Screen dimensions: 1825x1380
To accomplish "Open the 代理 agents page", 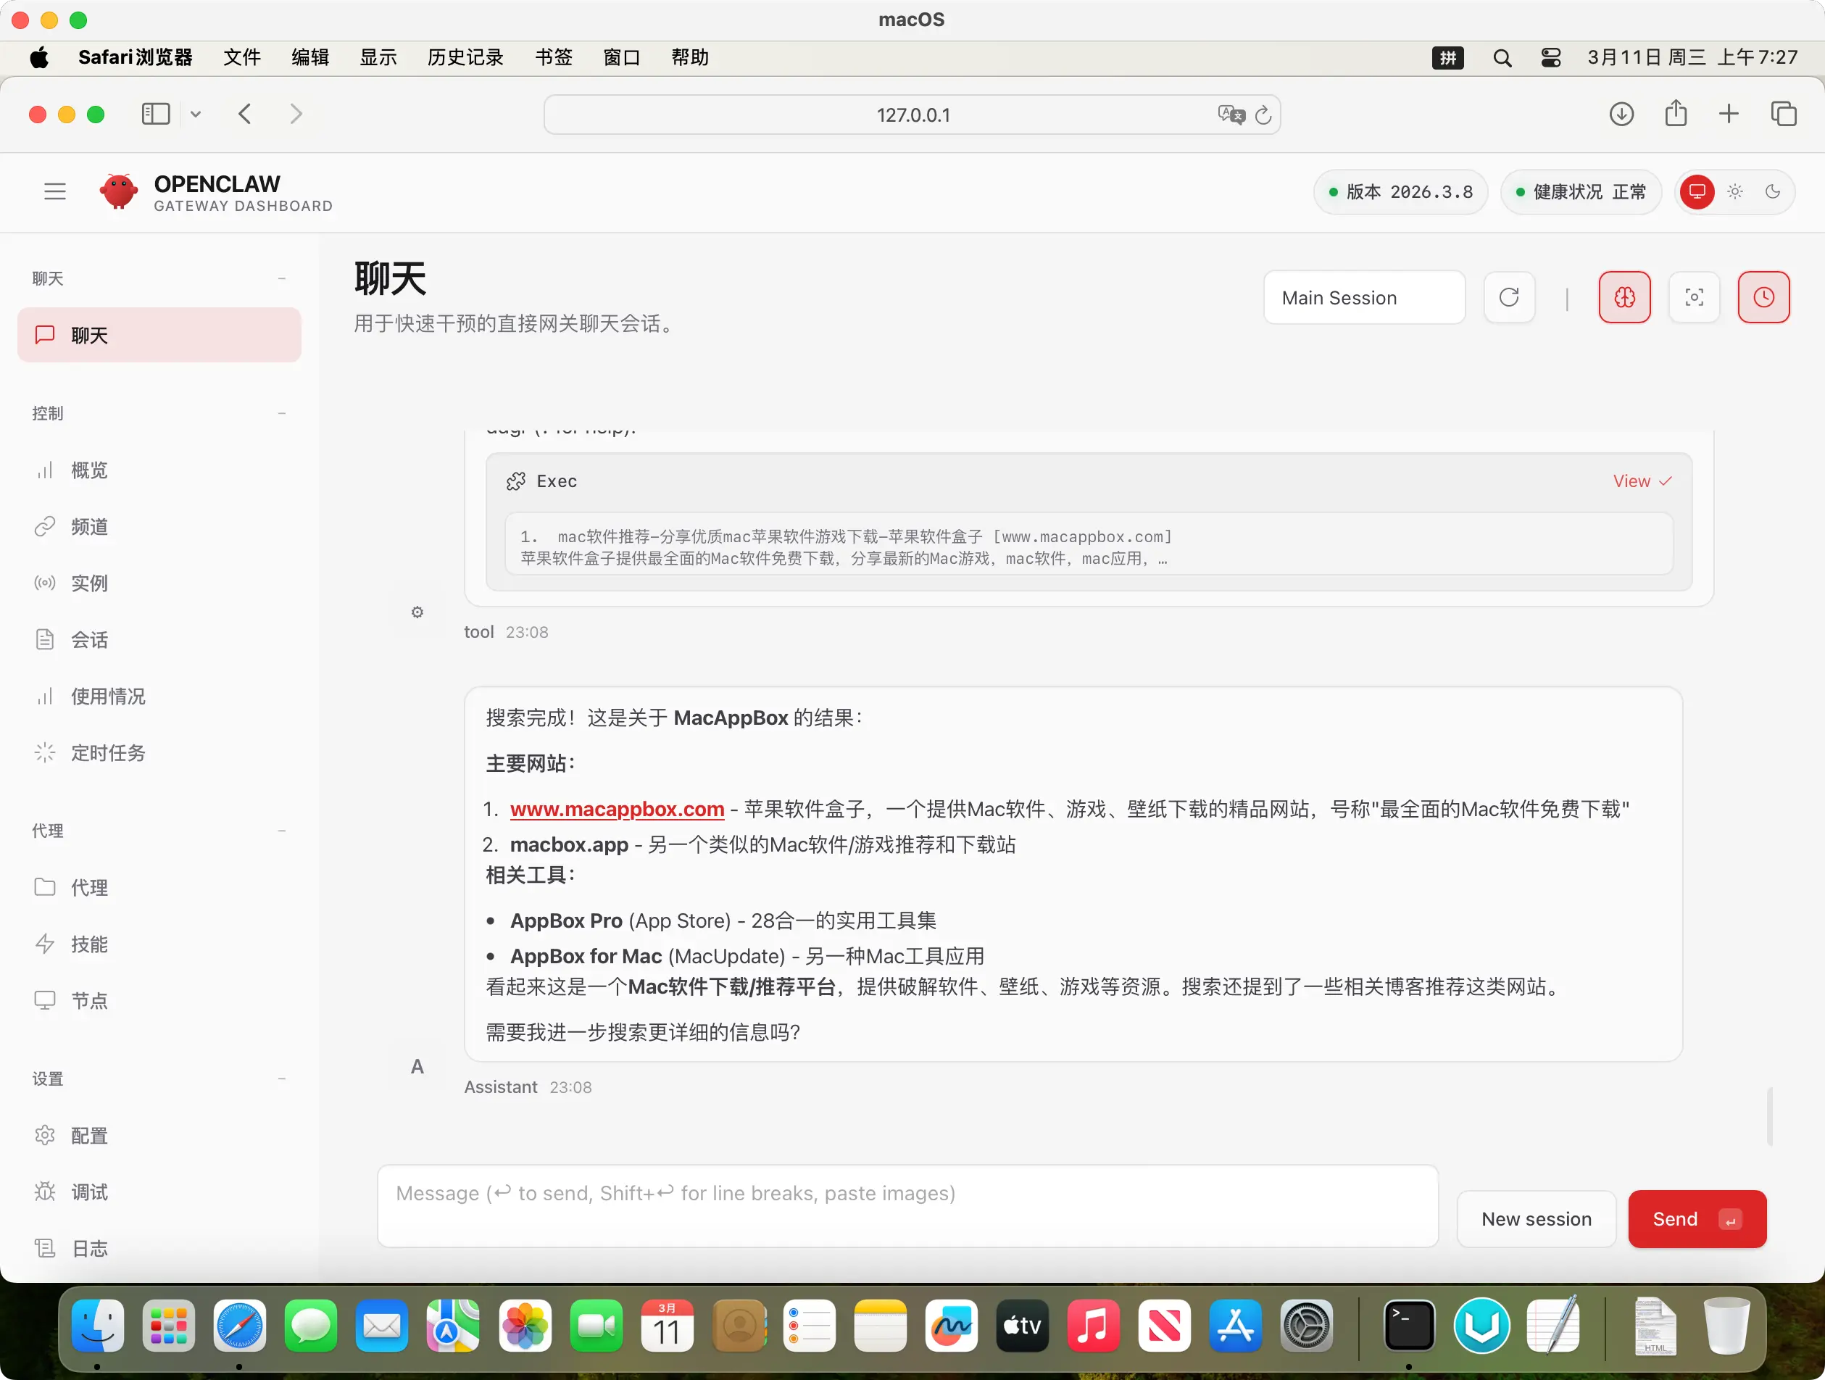I will 159,888.
